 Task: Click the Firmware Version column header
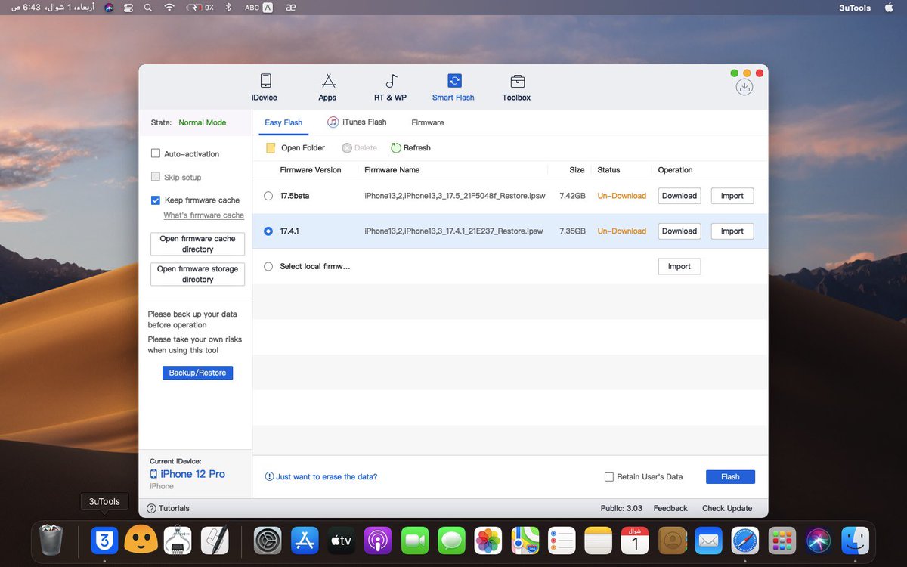point(311,170)
